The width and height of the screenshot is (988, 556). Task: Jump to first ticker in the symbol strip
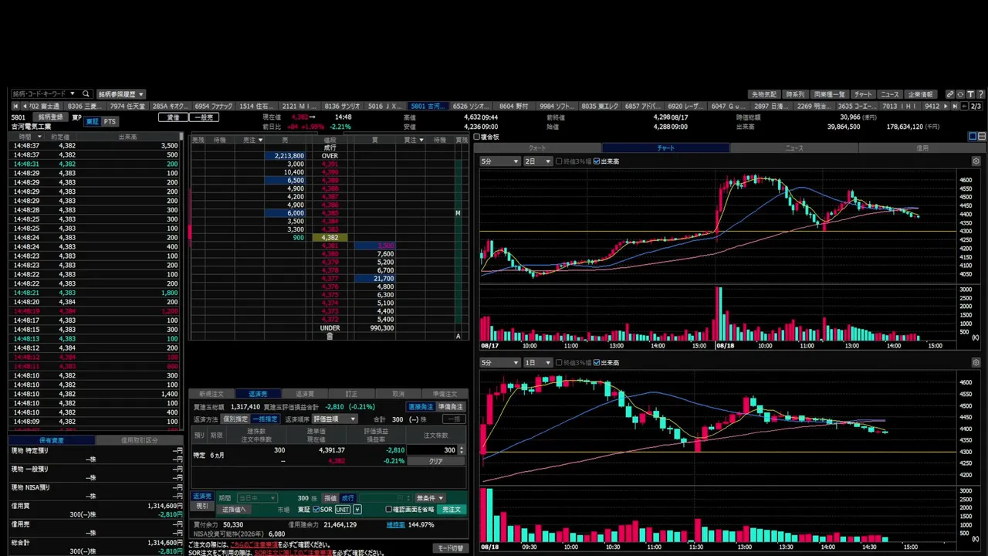click(x=17, y=106)
